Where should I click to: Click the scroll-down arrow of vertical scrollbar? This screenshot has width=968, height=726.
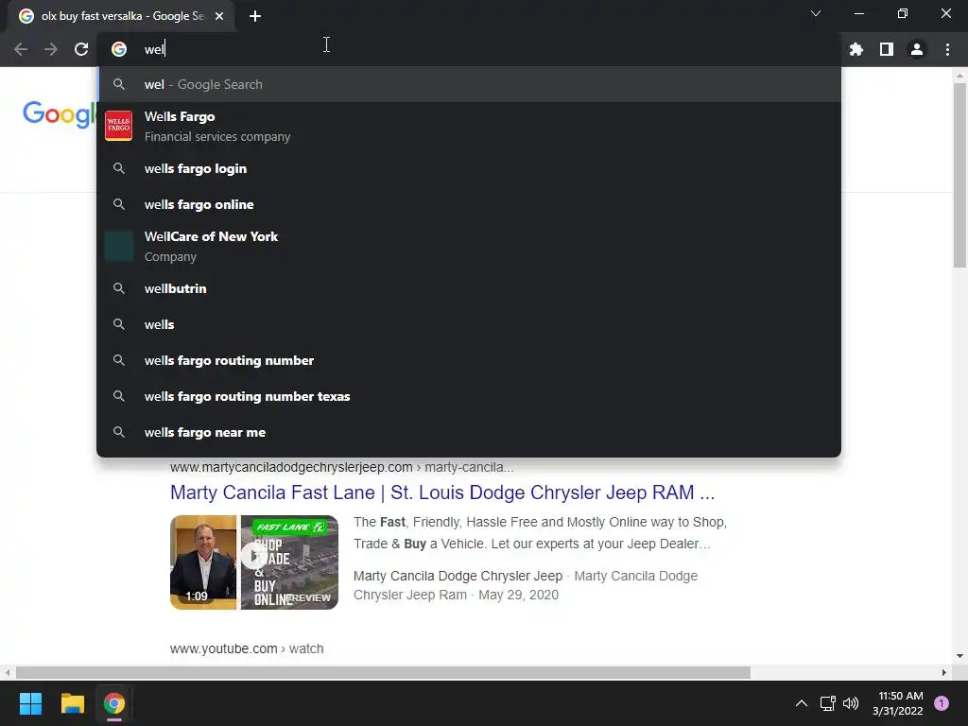click(x=959, y=656)
